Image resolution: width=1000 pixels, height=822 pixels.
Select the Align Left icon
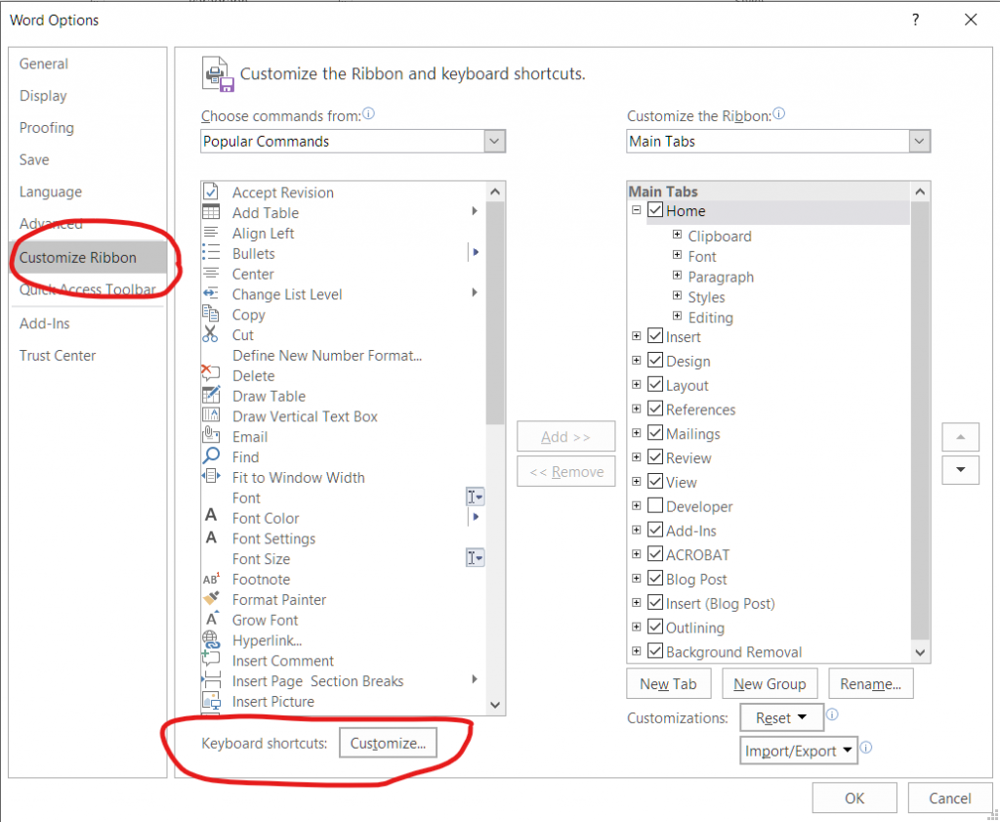click(x=212, y=233)
